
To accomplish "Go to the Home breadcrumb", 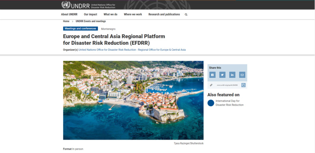I will [66, 21].
